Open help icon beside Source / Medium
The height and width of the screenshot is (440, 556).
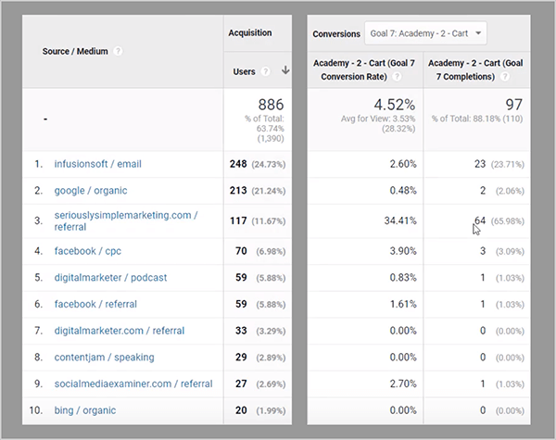(x=118, y=51)
